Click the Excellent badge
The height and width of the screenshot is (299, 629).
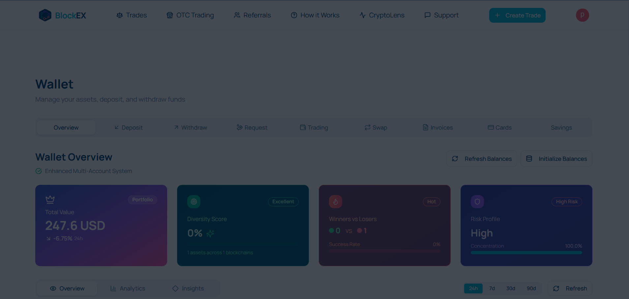click(x=283, y=202)
